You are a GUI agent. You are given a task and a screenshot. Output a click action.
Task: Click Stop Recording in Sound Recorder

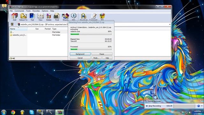coord(153,106)
